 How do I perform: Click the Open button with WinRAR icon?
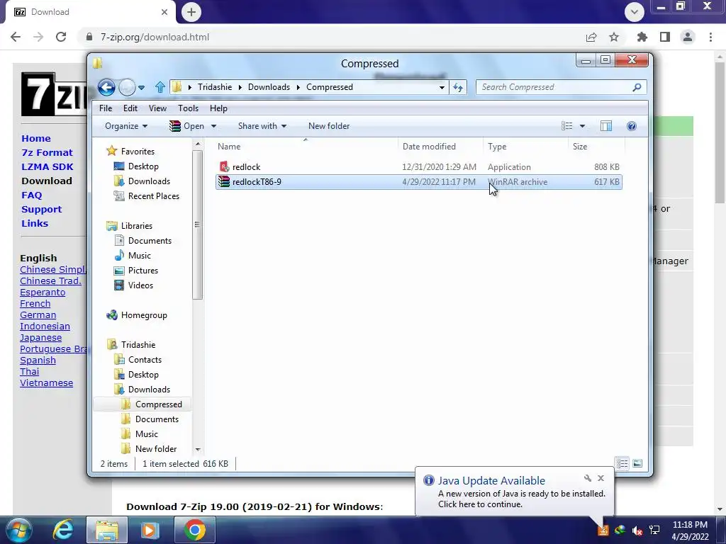(187, 126)
